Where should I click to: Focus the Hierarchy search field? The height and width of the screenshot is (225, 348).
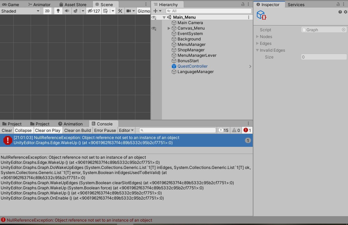pyautogui.click(x=209, y=11)
